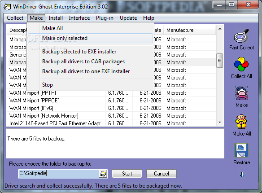Choose Make only selected menu entry
Screen dimensions: 262x193
(x=90, y=38)
